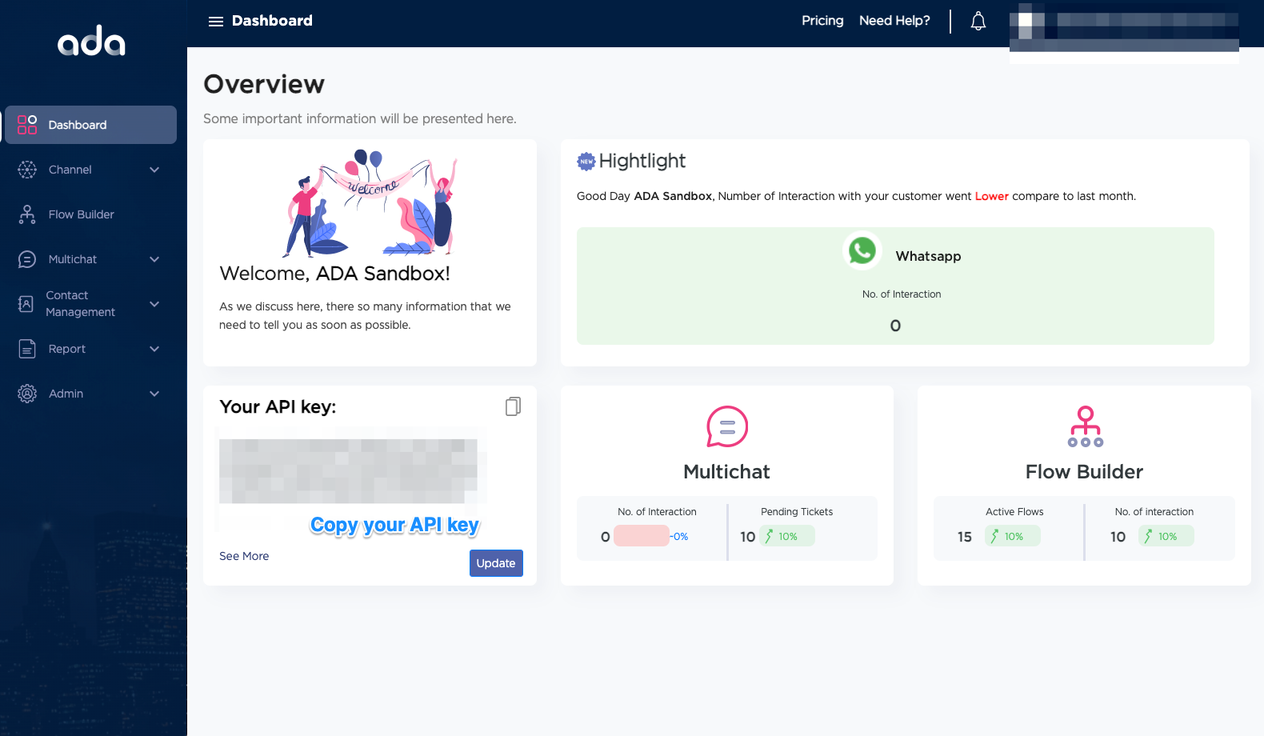Screen dimensions: 1264x736
Task: Click the Flow Builder card icon
Action: [1085, 426]
